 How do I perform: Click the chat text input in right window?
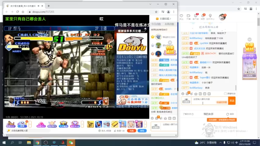coord(210,101)
